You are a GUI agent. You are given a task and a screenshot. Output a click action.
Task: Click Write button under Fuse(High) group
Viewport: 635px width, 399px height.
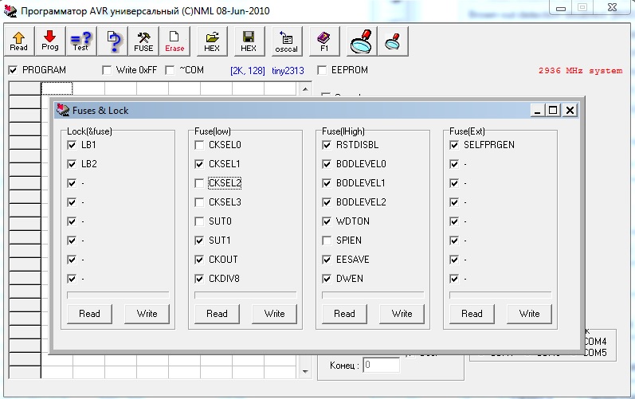point(402,314)
